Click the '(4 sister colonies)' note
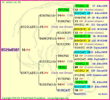 coord(94,10)
